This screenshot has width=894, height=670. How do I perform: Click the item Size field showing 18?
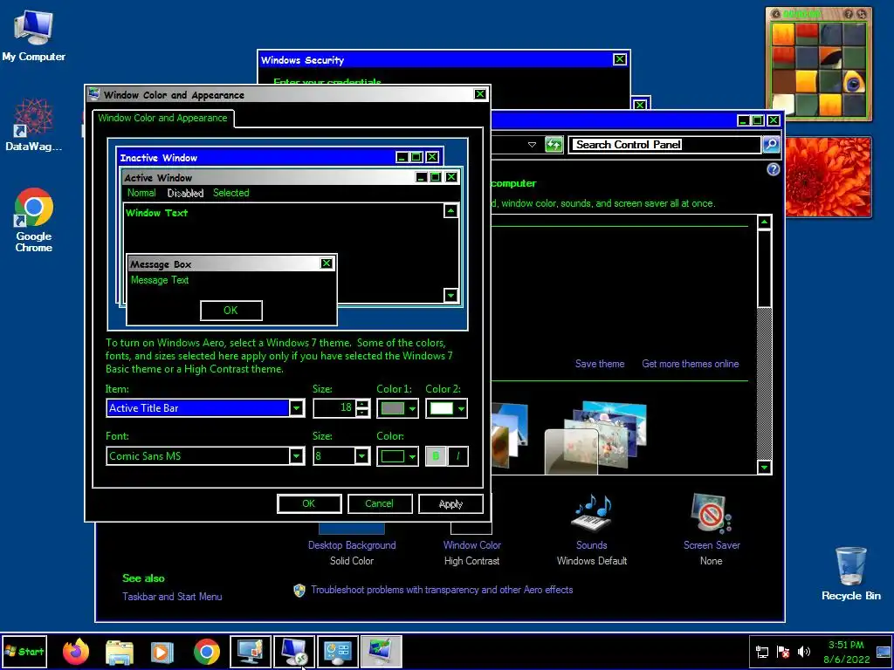(x=334, y=408)
